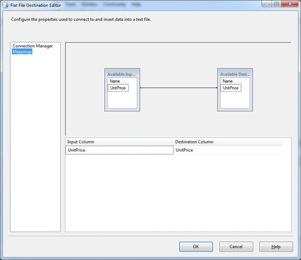Click the Available Input Columns box title
Image resolution: width=301 pixels, height=260 pixels.
click(x=122, y=74)
